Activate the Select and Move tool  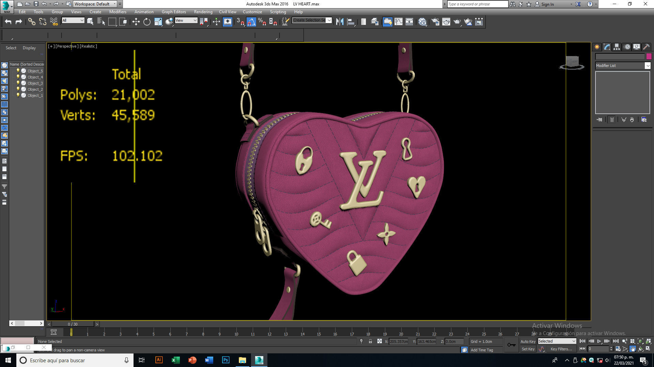(x=136, y=22)
